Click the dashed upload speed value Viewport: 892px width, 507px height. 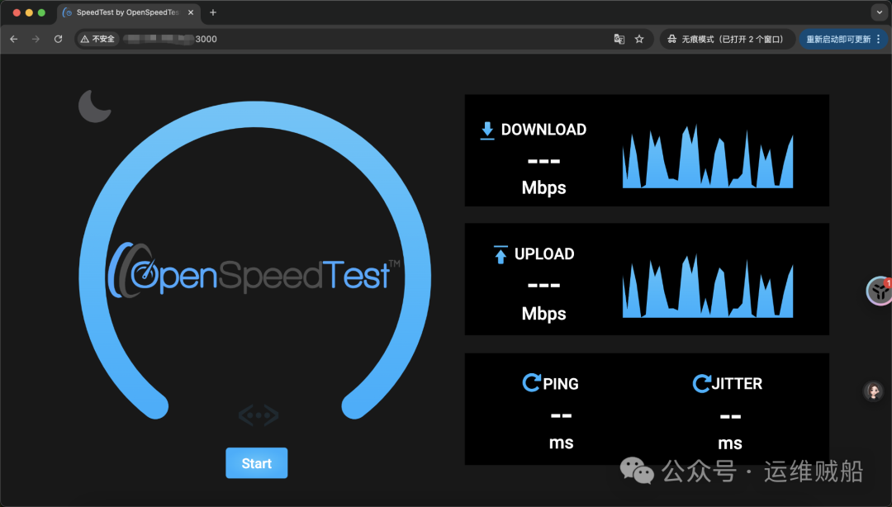click(543, 286)
